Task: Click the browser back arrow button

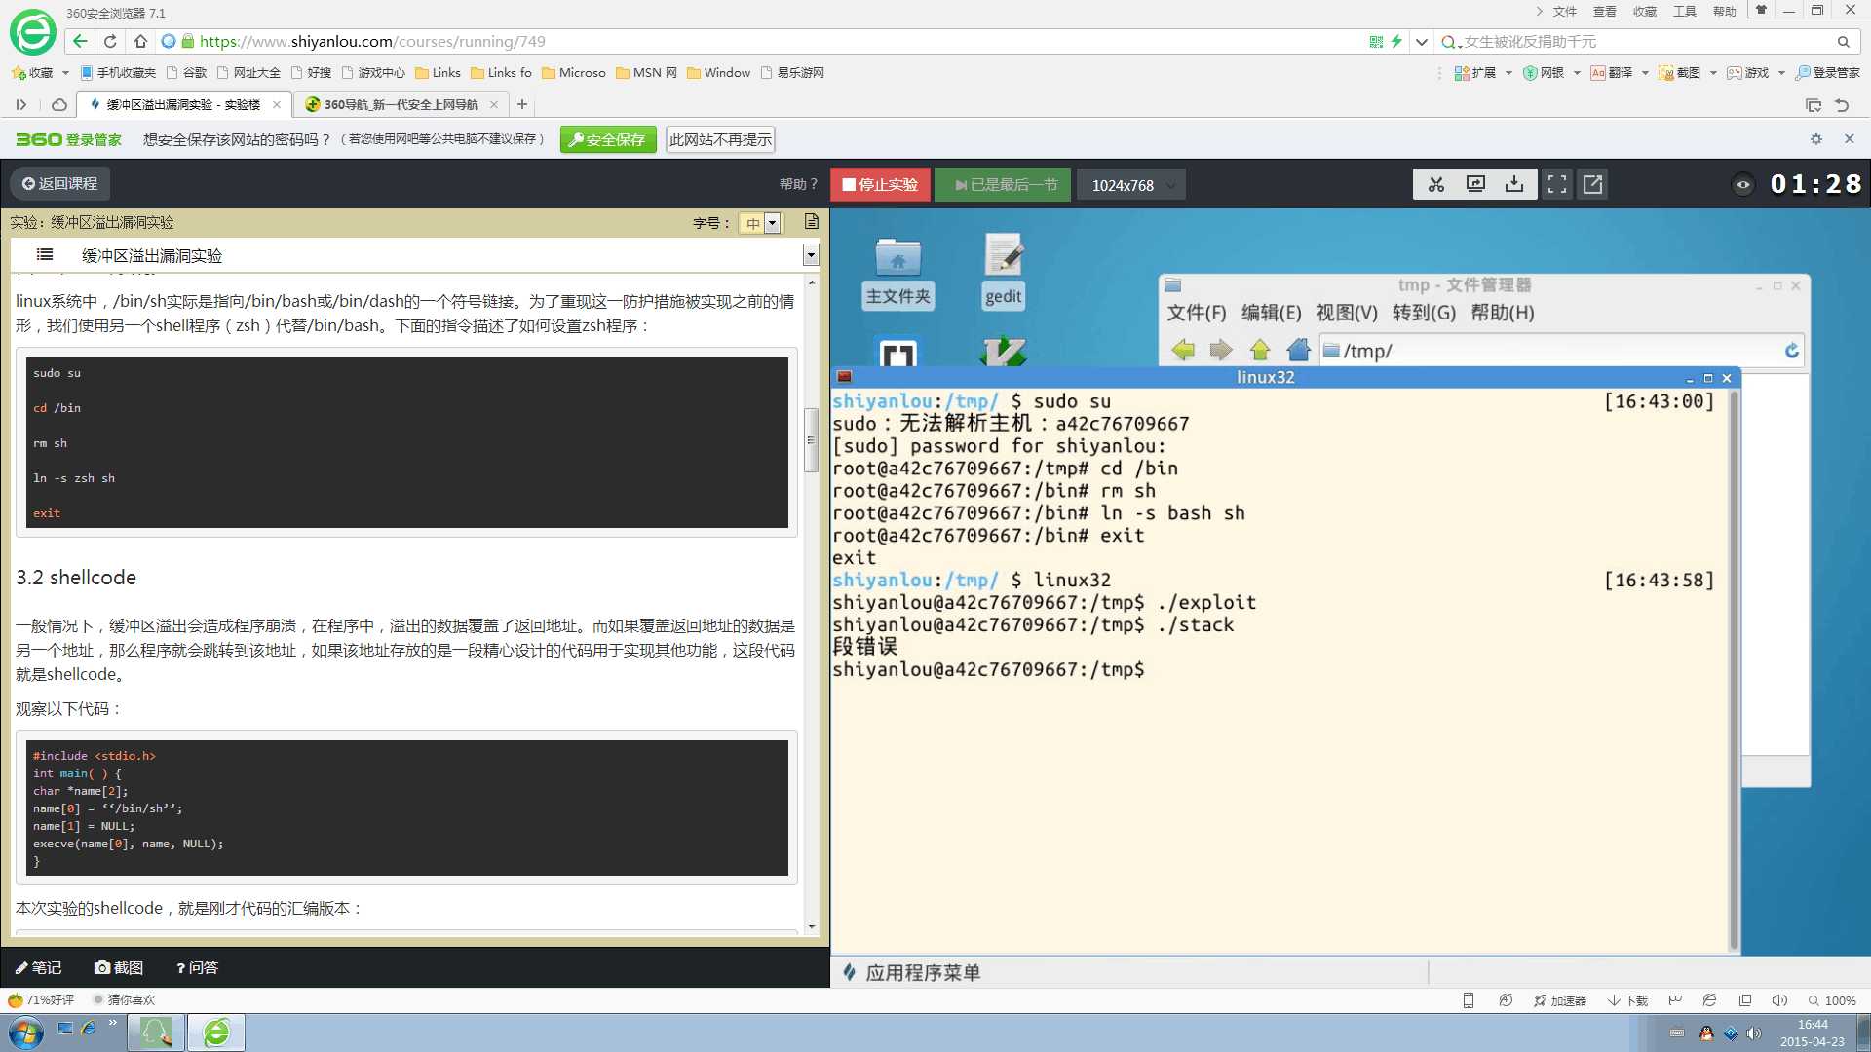Action: 80,41
